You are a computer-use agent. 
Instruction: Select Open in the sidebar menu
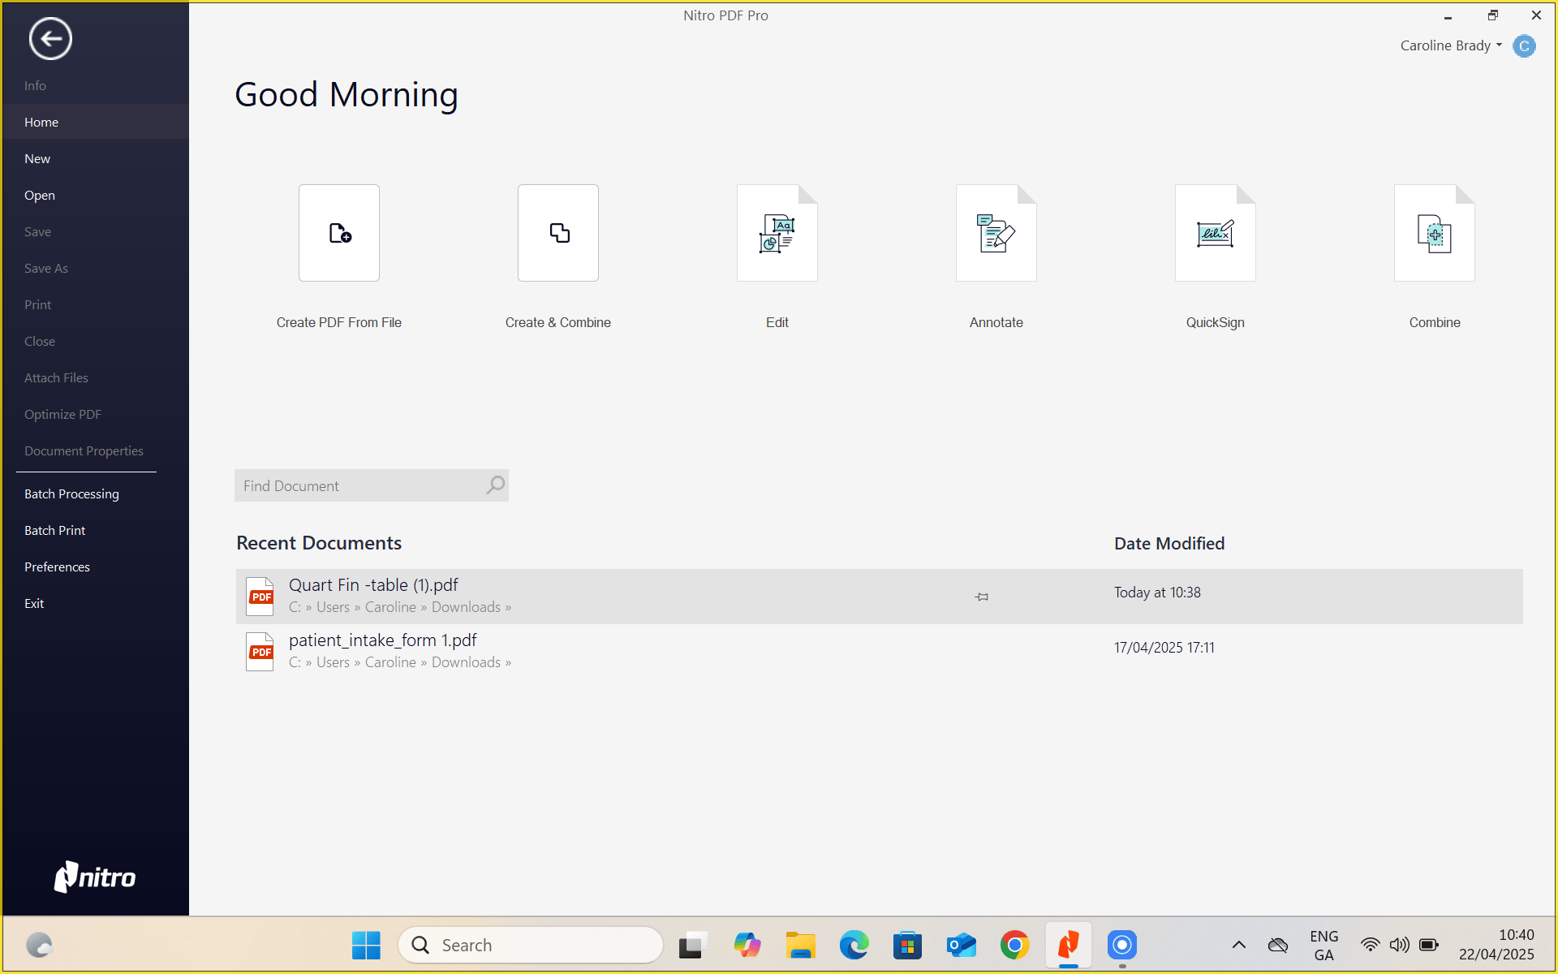pyautogui.click(x=40, y=195)
